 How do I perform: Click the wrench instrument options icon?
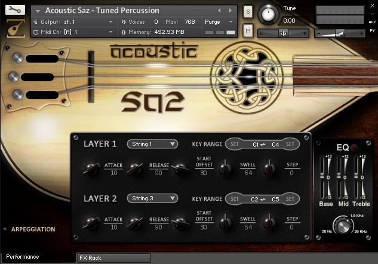point(14,10)
